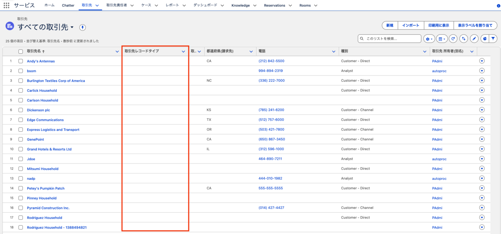Check the Pyramid Construction Inc. checkbox
501x234 pixels.
click(x=20, y=208)
